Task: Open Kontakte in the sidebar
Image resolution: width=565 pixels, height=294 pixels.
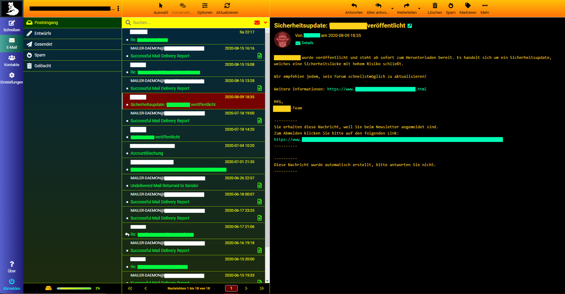Action: point(12,58)
